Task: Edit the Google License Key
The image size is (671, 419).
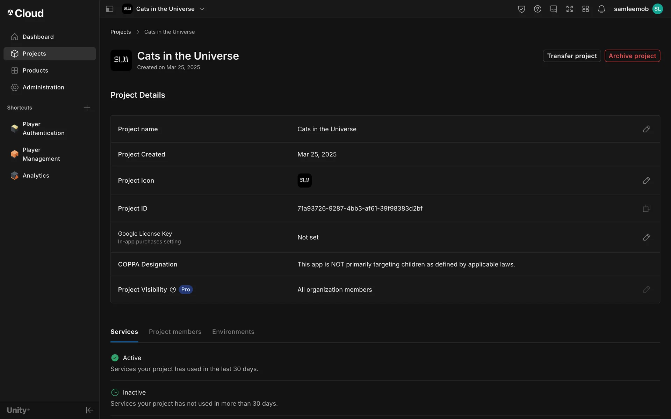Action: [x=647, y=237]
